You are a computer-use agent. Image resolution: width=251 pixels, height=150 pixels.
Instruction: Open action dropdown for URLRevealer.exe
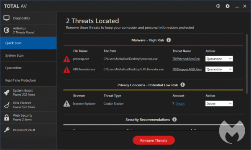click(x=219, y=69)
